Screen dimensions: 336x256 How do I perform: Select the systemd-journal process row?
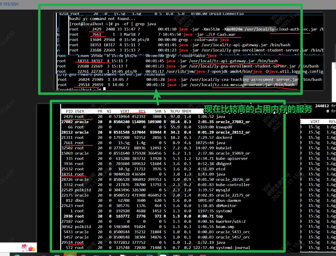(x=156, y=248)
